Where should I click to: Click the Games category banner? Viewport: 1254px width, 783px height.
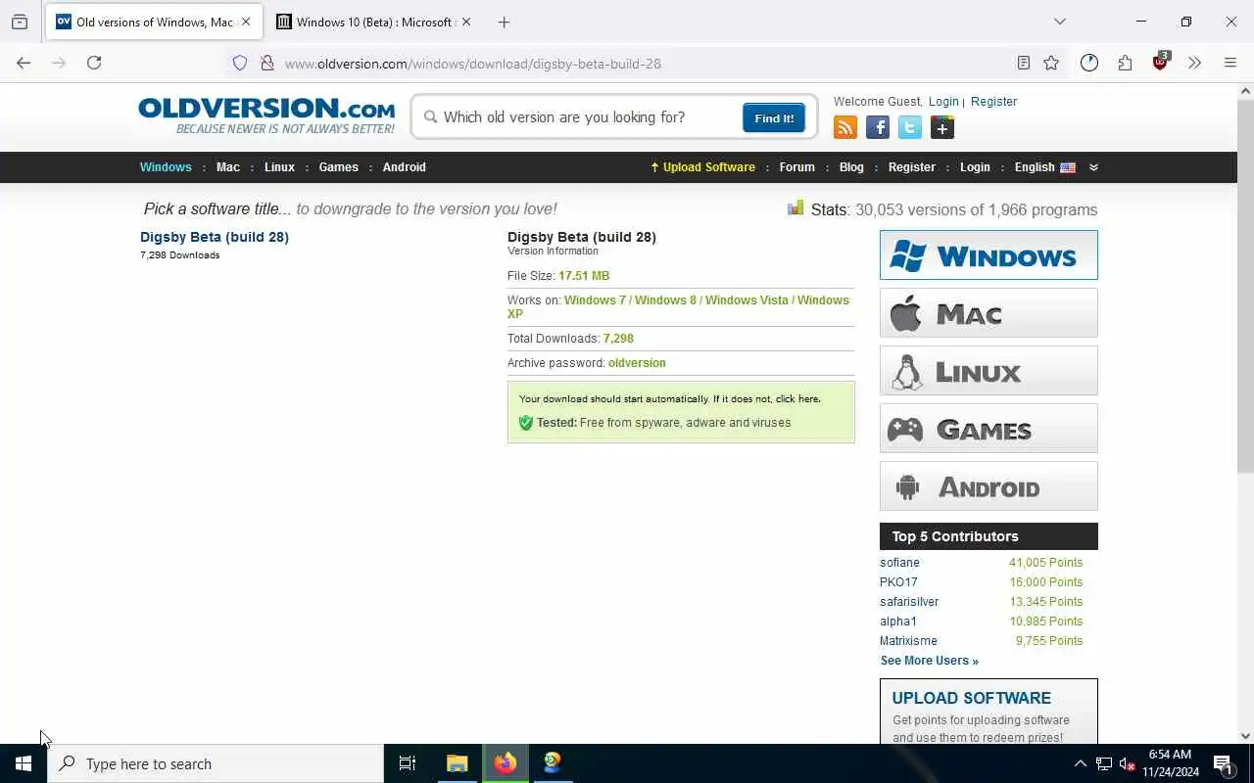(989, 428)
